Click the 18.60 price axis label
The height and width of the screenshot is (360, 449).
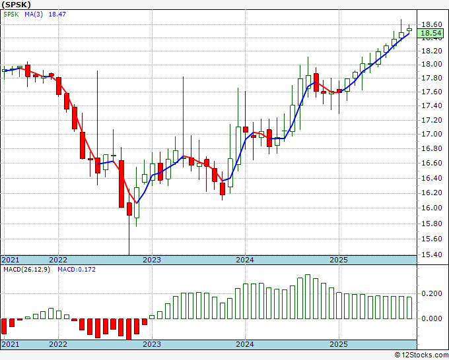432,24
